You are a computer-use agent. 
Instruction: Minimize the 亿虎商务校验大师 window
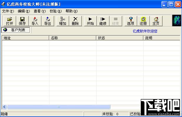tap(164, 4)
